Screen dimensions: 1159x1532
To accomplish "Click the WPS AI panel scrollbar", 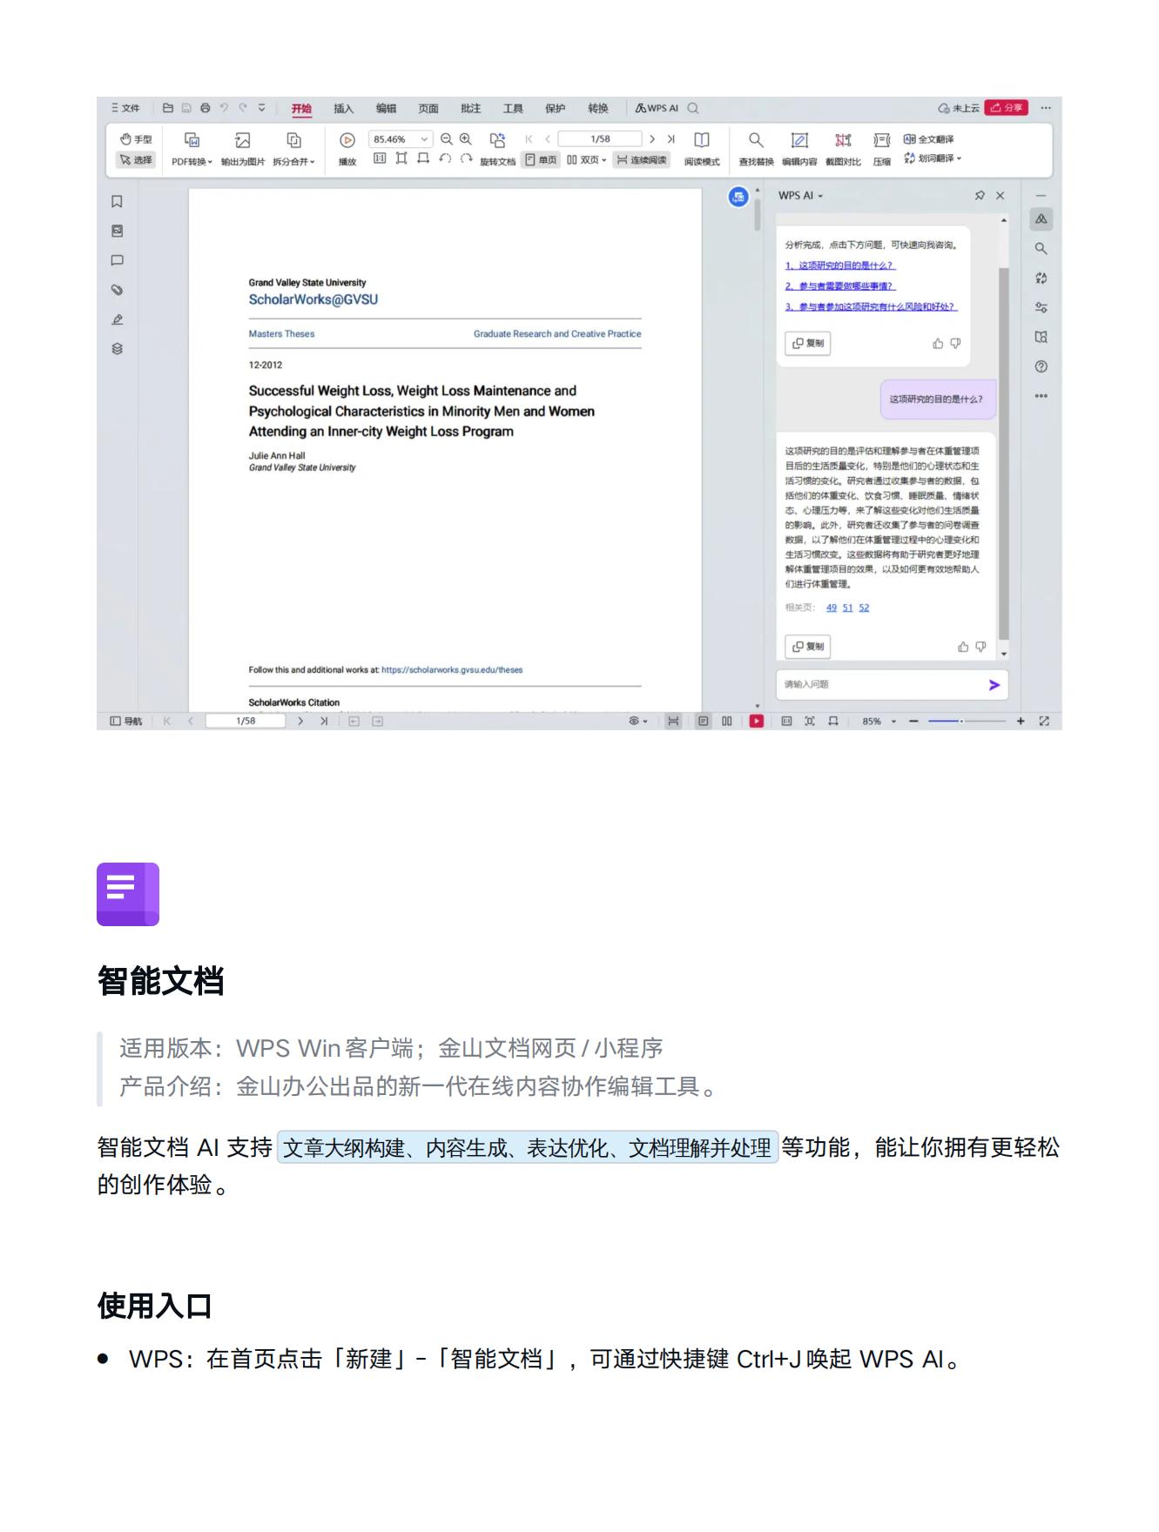I will coord(1003,453).
